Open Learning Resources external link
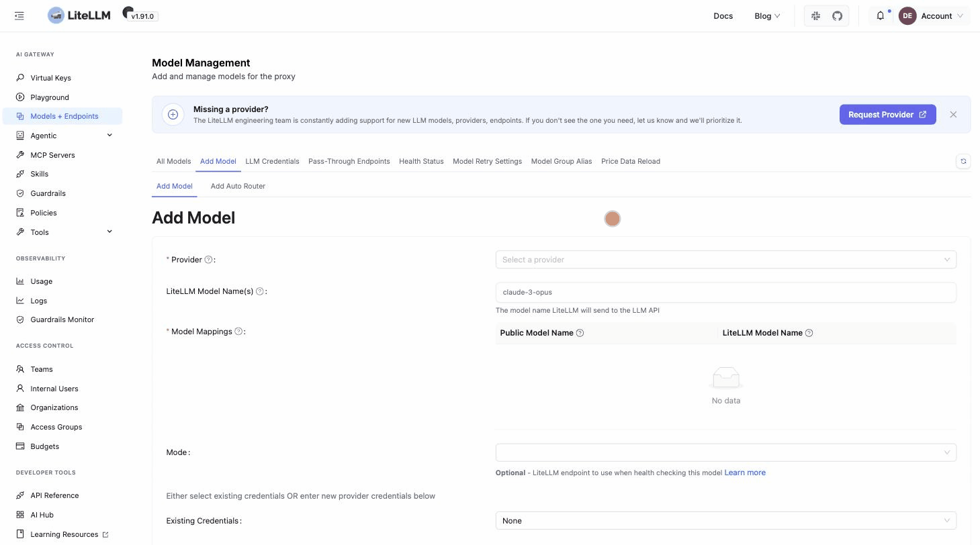Screen dimensions: 980x545 (x=62, y=534)
